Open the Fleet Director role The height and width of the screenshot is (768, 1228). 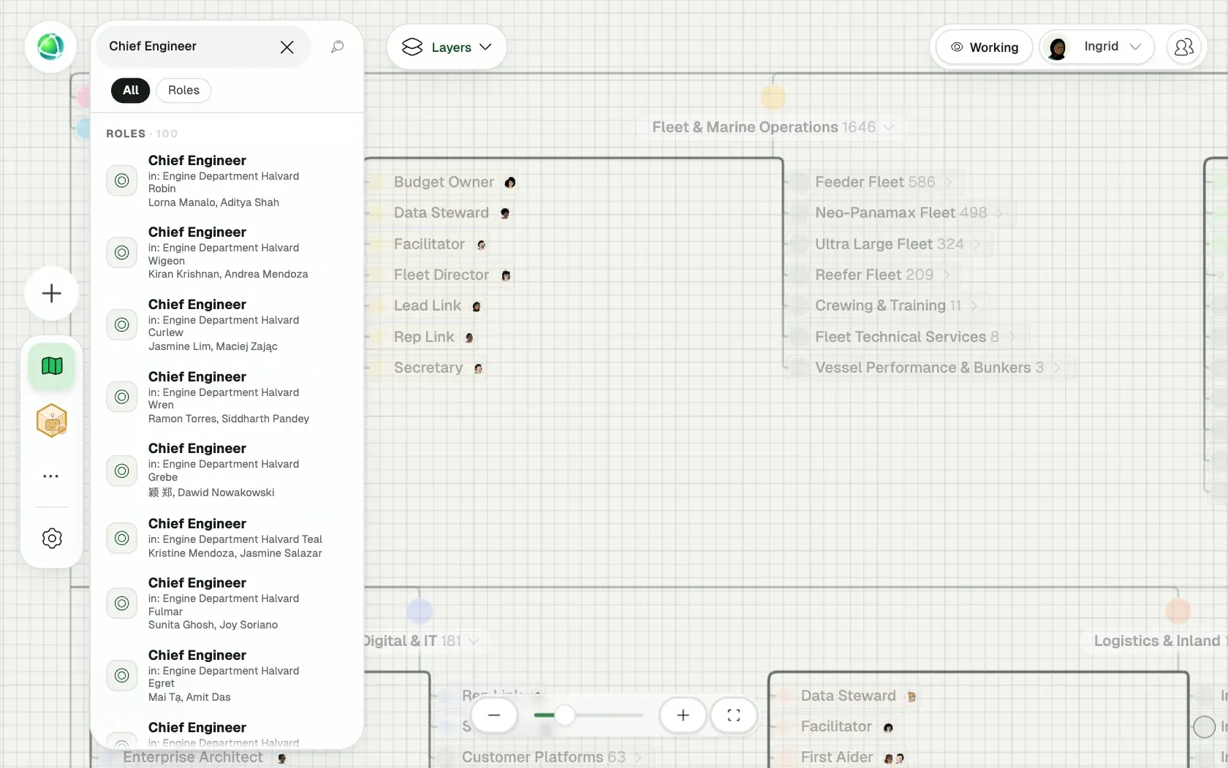441,275
